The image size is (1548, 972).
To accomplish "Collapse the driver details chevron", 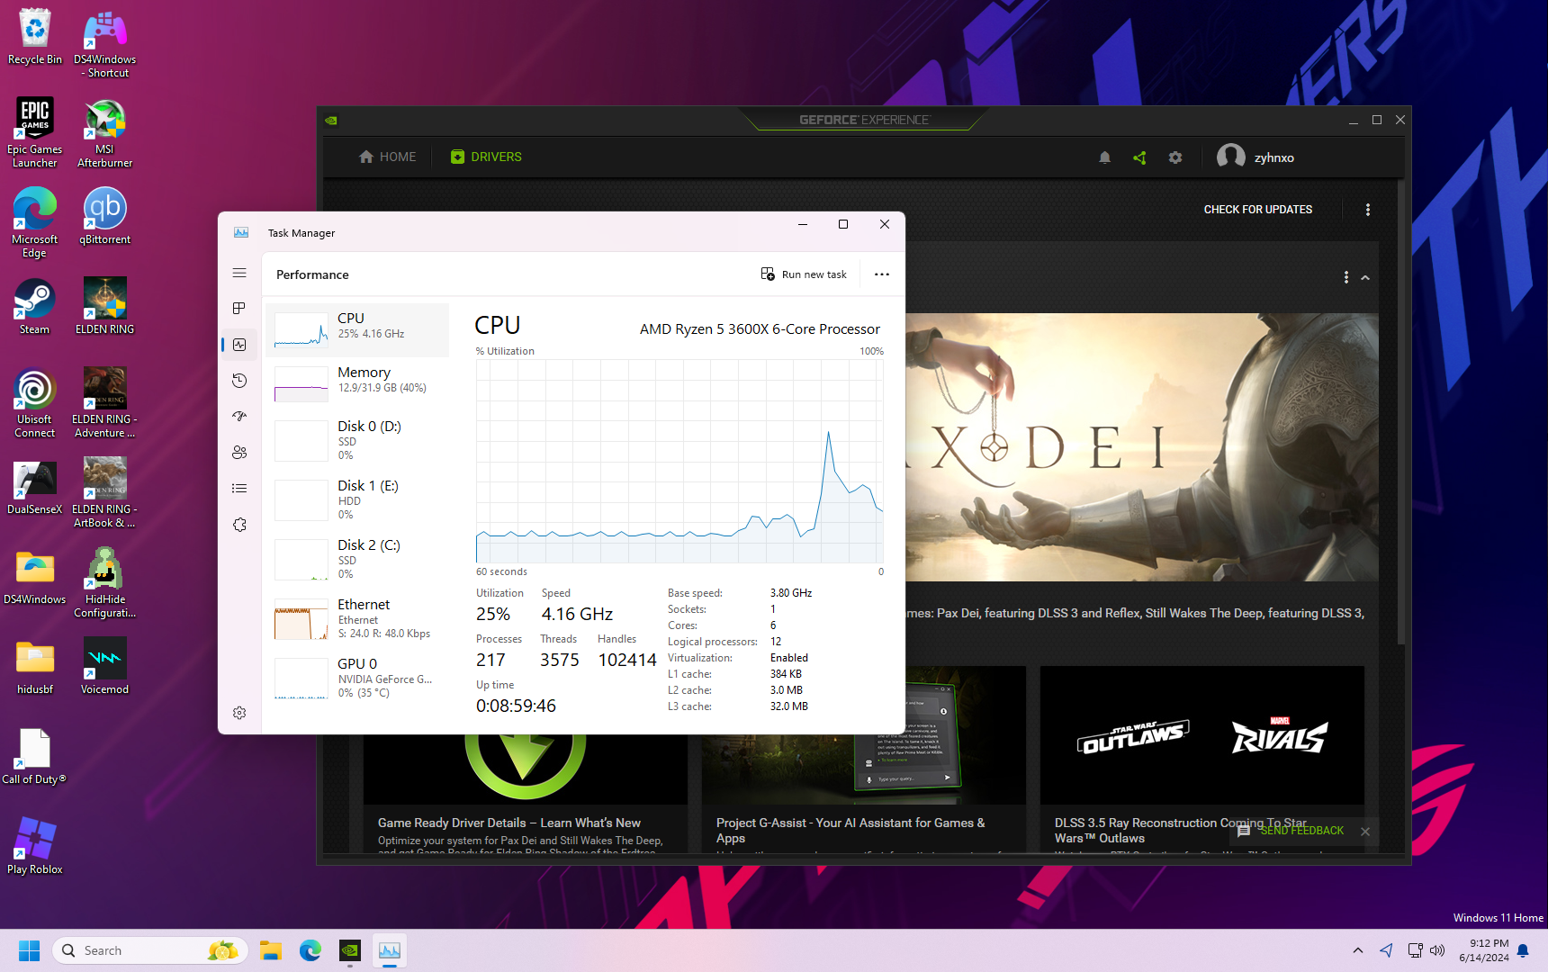I will (1365, 277).
